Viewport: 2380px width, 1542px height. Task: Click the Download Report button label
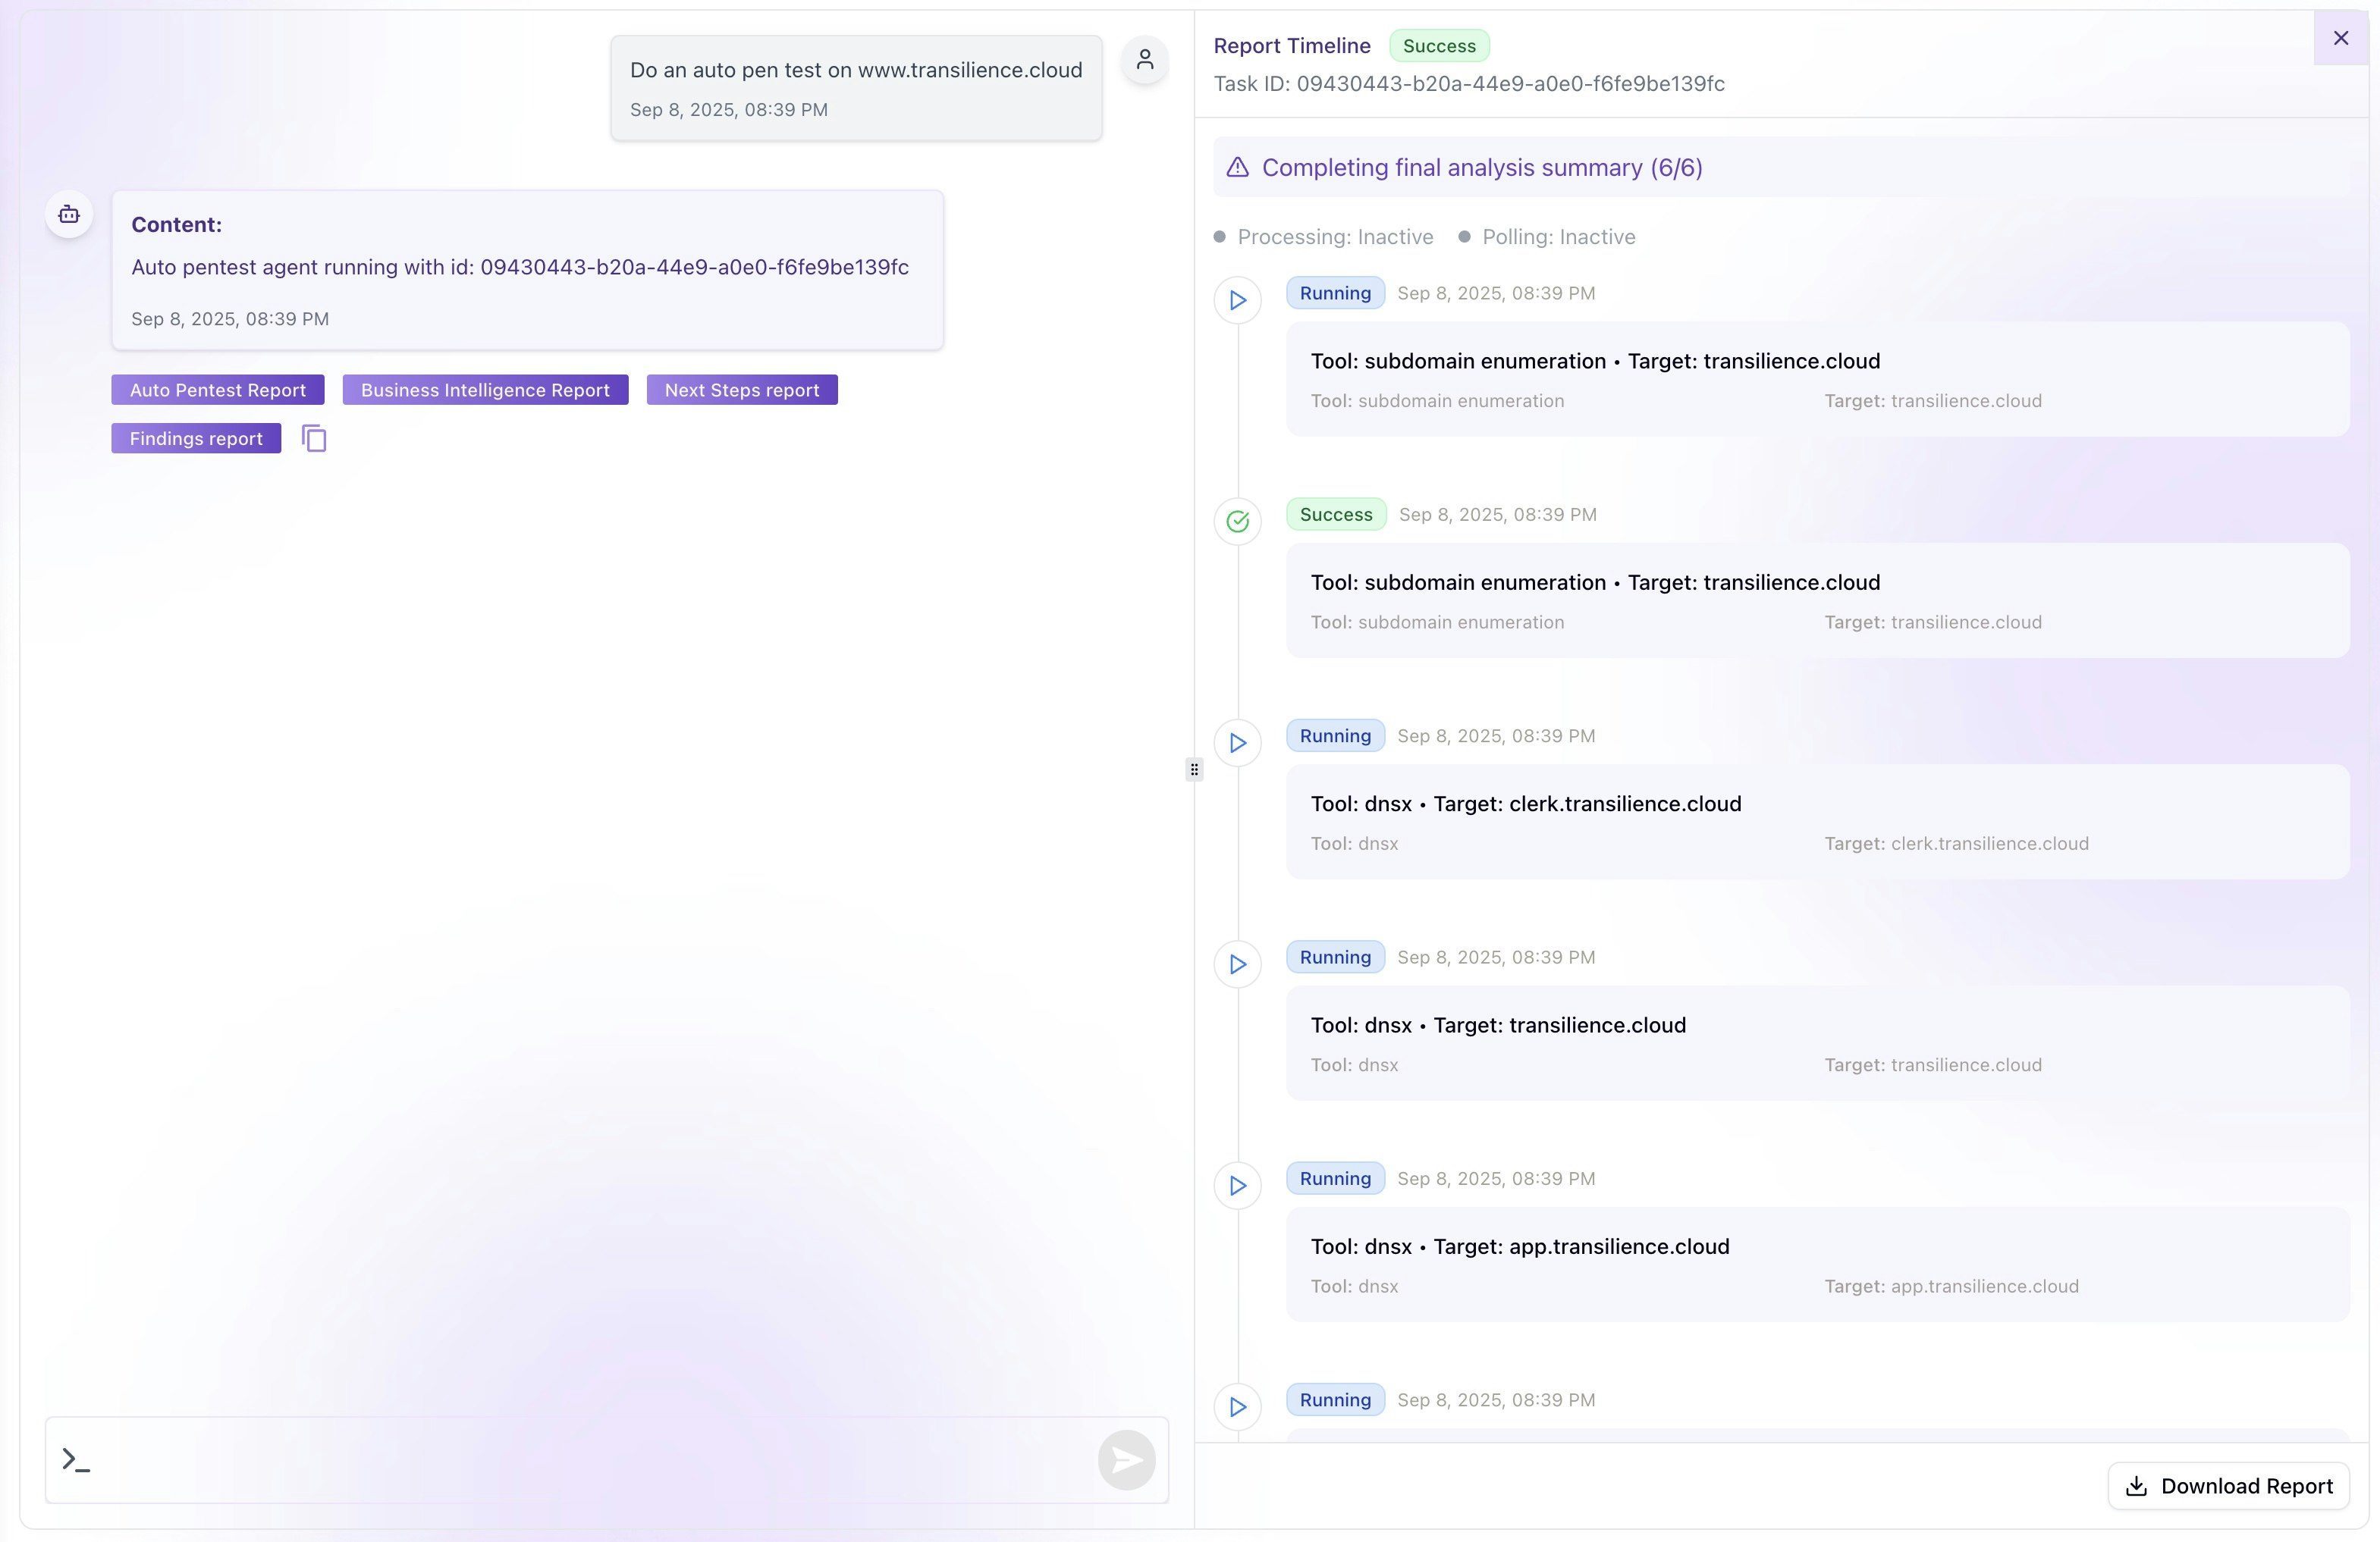point(2247,1486)
